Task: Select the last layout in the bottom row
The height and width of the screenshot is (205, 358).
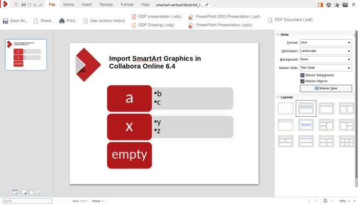Action: point(346,141)
